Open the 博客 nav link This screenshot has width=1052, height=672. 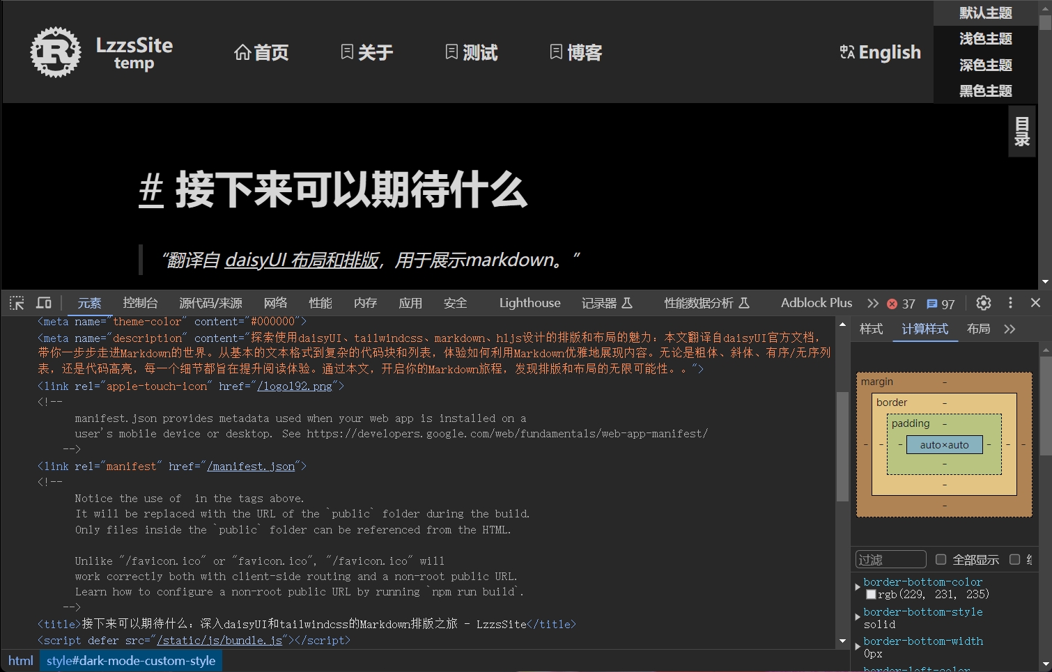(576, 52)
